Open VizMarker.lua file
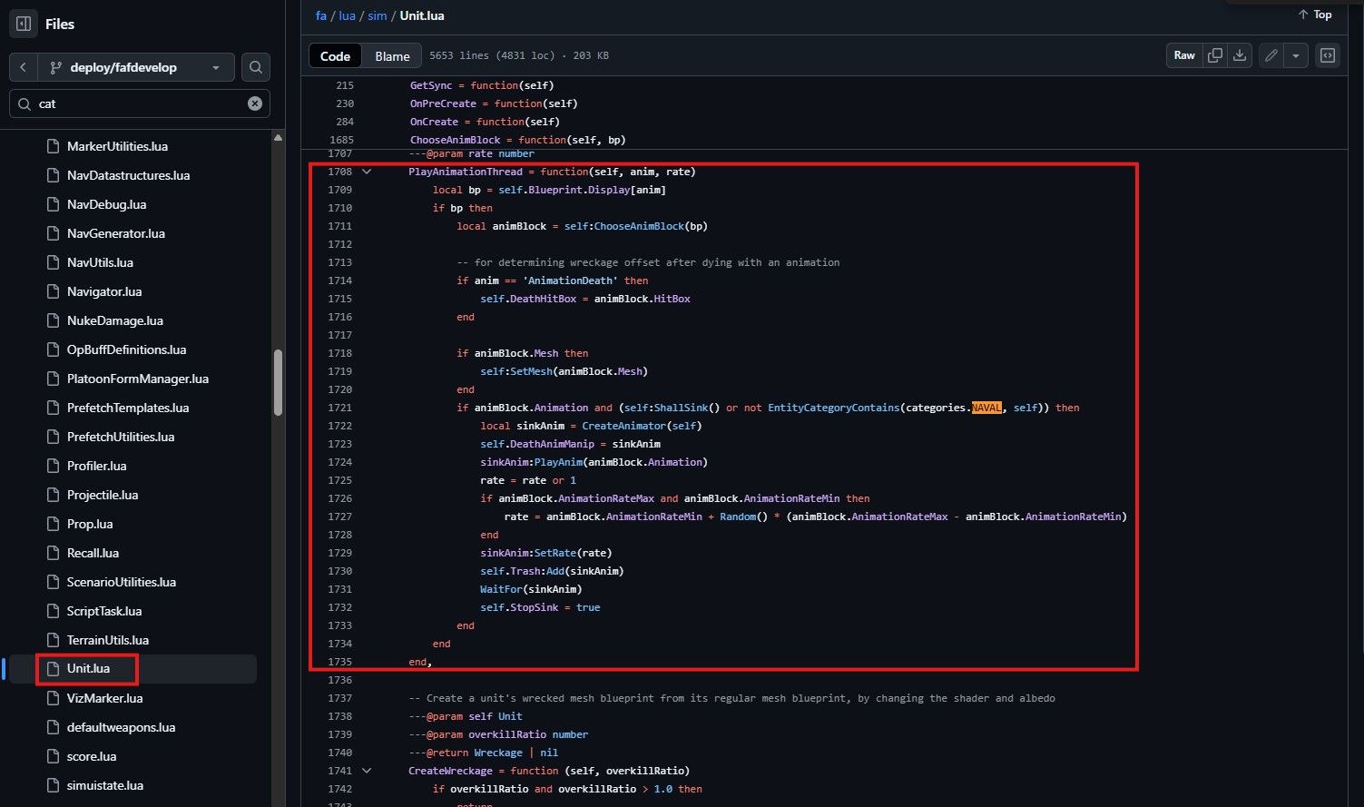The image size is (1364, 807). click(x=104, y=698)
